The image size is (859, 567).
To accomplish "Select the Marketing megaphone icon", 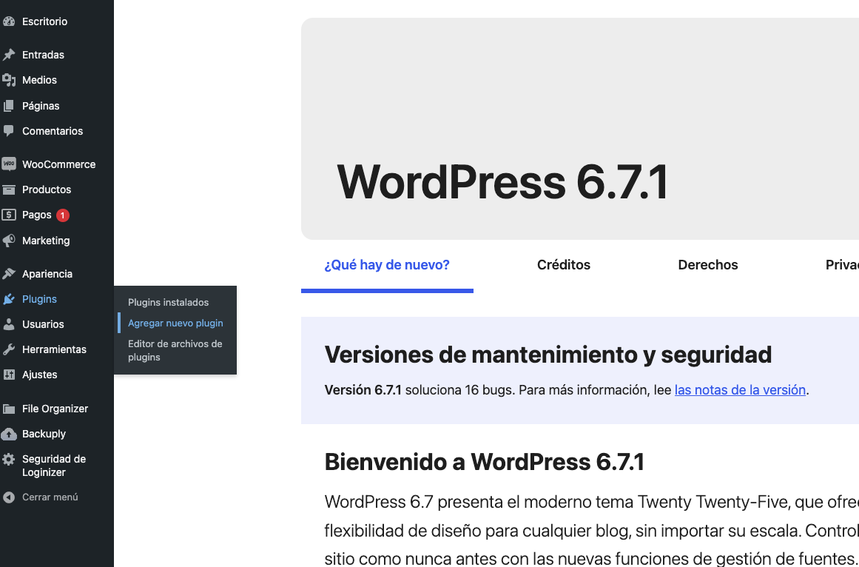I will 9,240.
